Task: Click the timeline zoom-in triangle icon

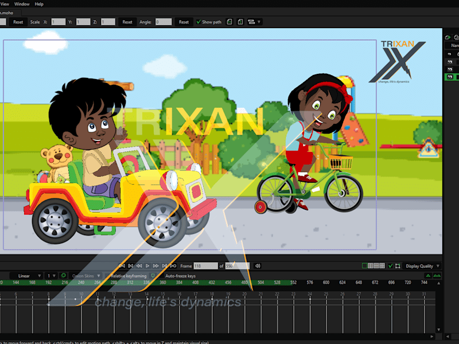Action: (428, 276)
